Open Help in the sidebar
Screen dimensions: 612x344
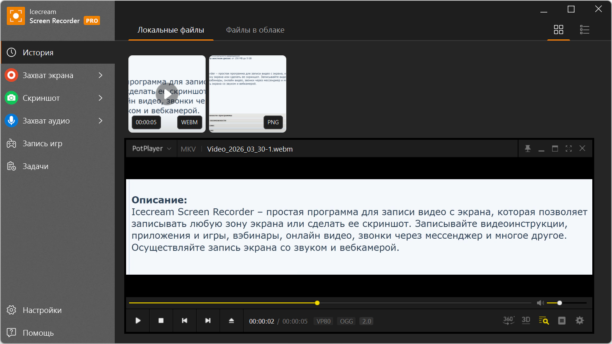click(x=58, y=333)
